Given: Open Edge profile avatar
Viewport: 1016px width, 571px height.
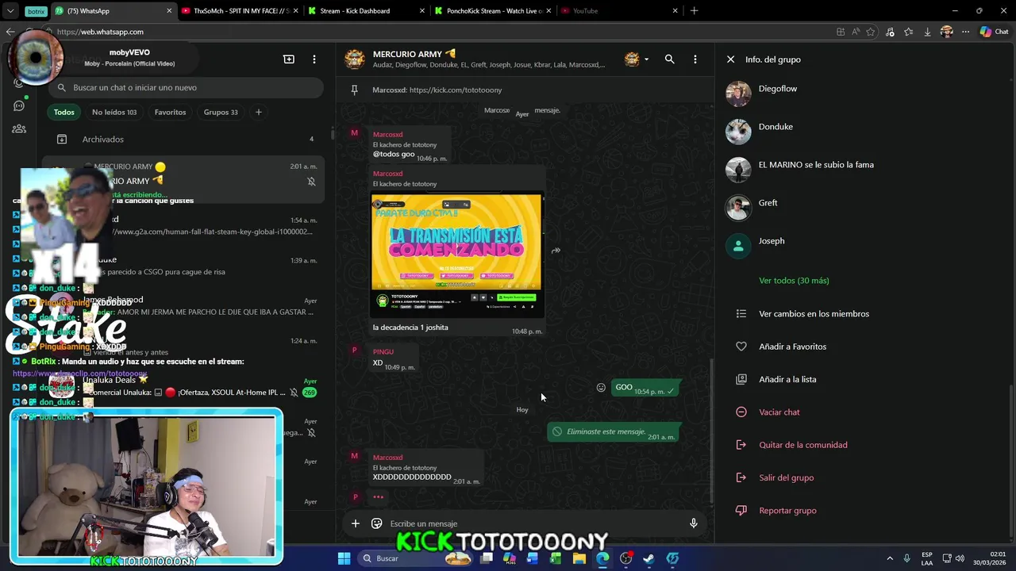Looking at the screenshot, I should (946, 32).
